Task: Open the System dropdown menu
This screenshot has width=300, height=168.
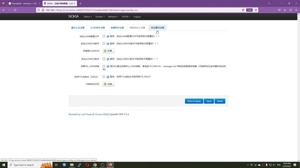Action: pos(100,17)
